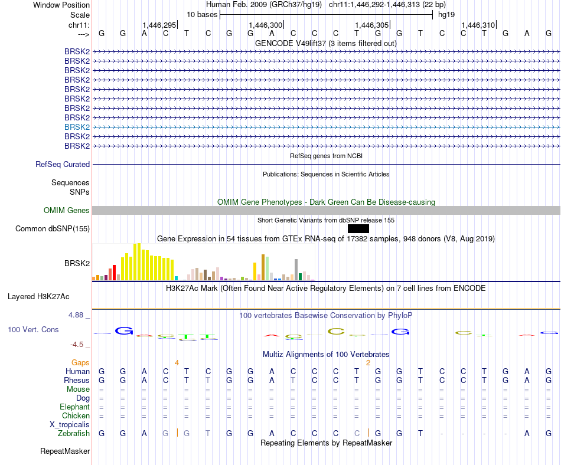Click the genome position header text
The width and height of the screenshot is (561, 465).
[326, 5]
